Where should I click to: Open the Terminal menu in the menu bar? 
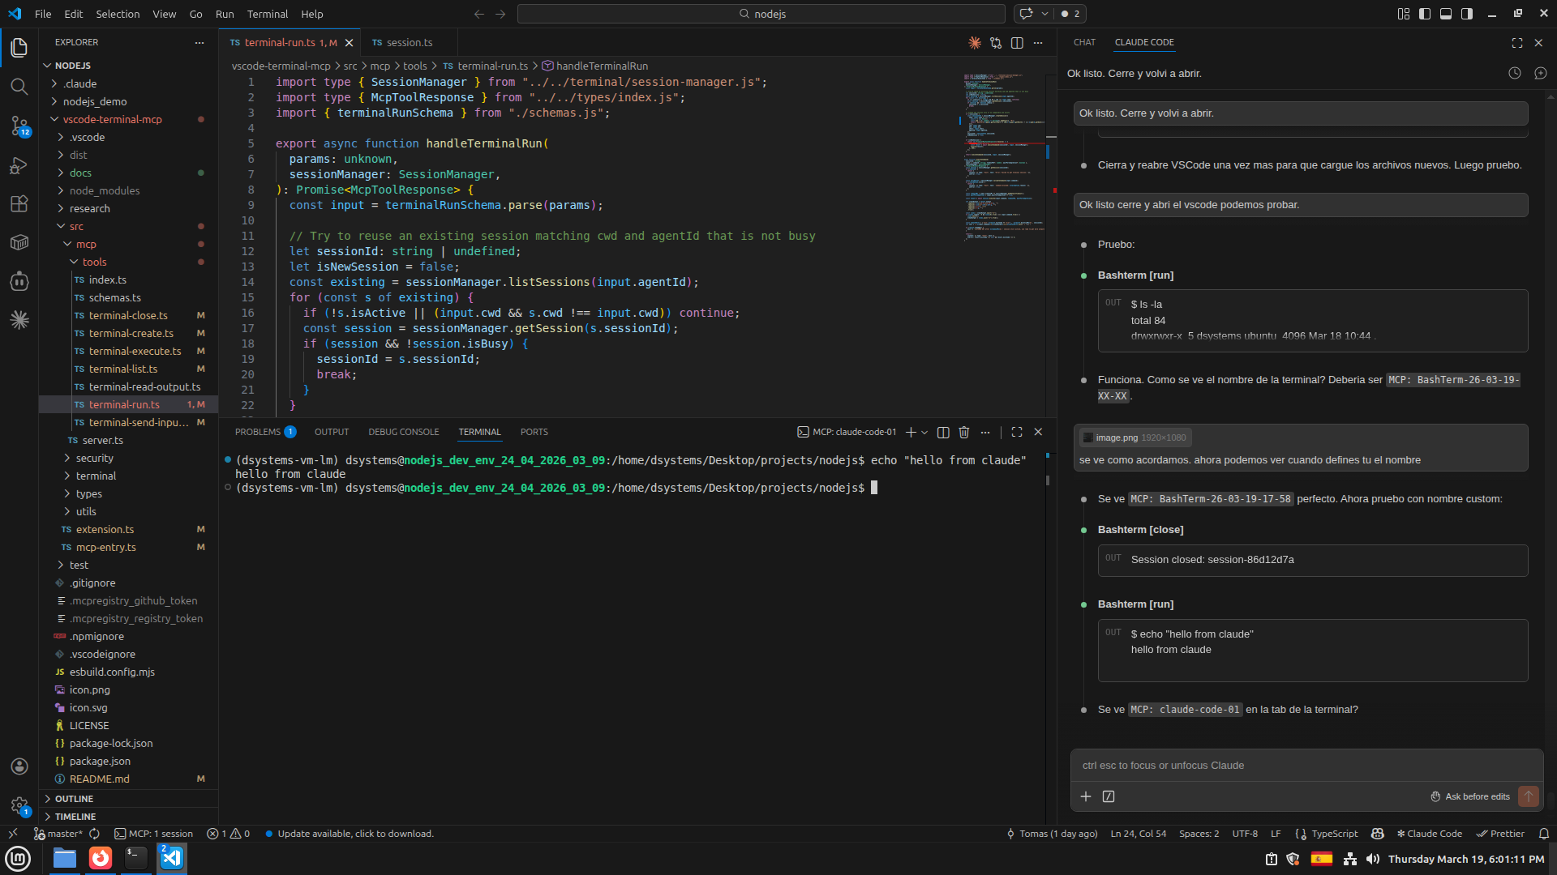tap(267, 14)
